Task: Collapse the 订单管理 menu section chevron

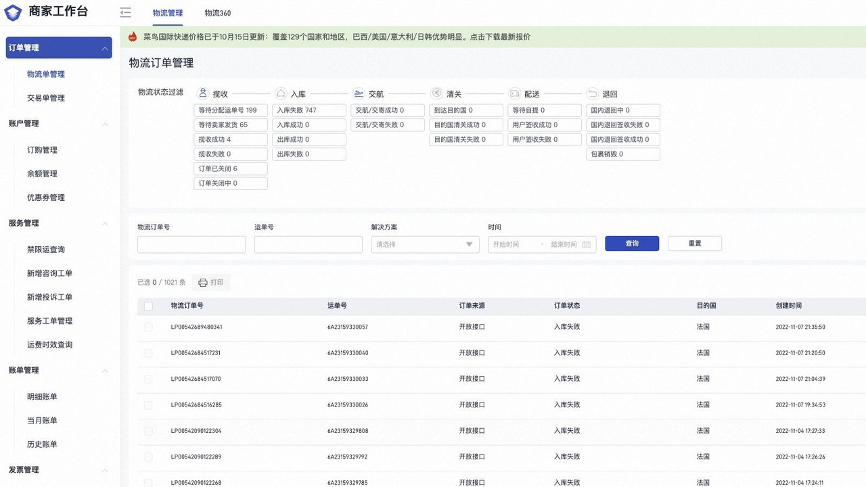Action: click(104, 48)
